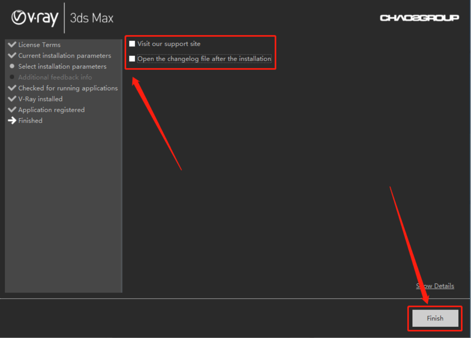Click the 3ds Max title text

point(92,18)
